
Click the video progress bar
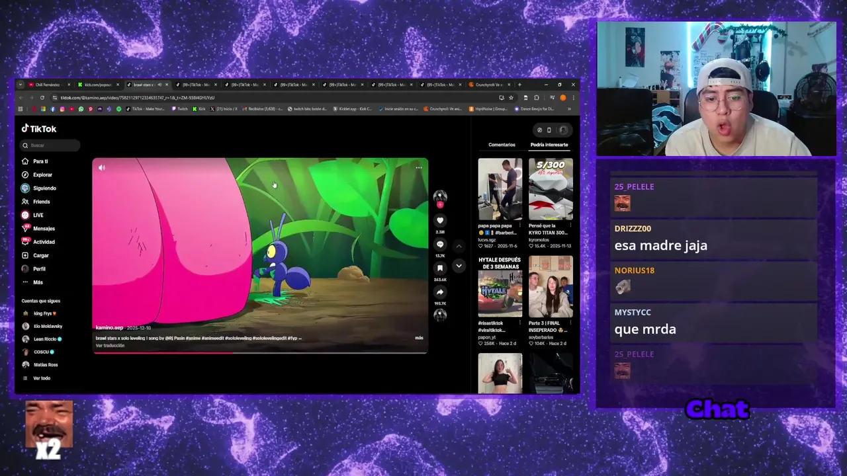pyautogui.click(x=260, y=352)
